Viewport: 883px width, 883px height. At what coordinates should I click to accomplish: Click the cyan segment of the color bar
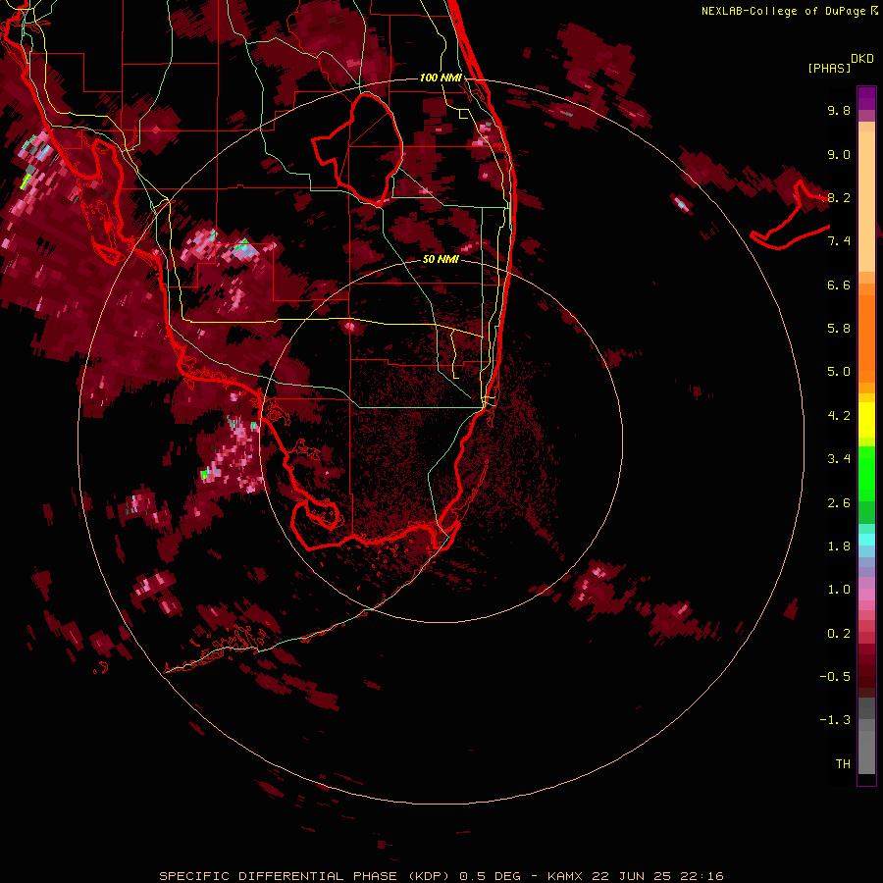click(x=866, y=540)
